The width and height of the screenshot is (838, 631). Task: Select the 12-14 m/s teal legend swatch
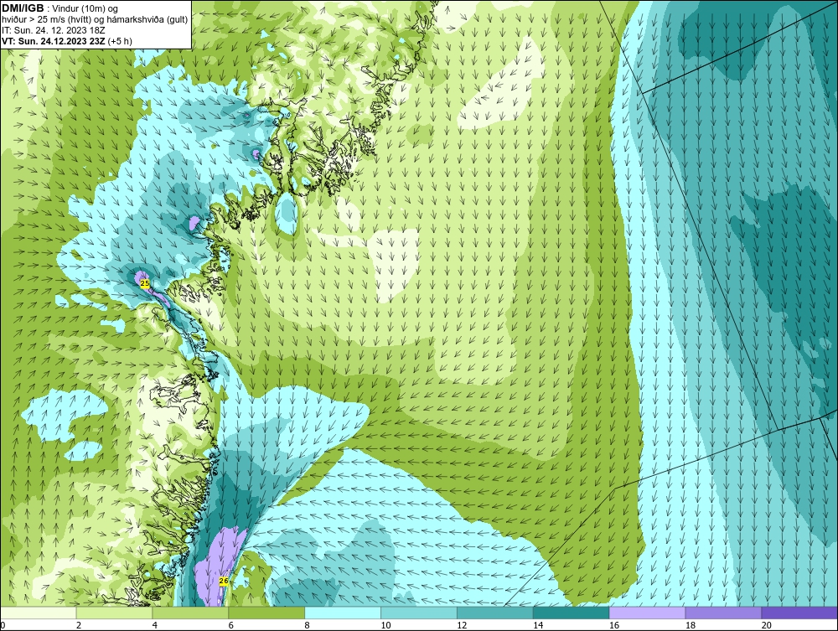(495, 613)
